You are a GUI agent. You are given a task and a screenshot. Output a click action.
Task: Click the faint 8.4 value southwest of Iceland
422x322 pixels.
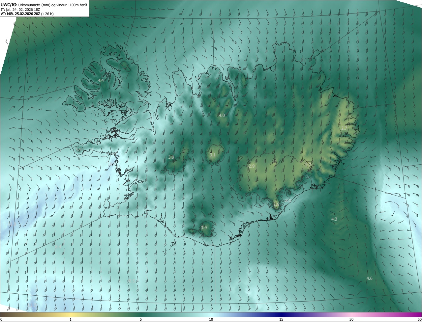pyautogui.click(x=58, y=247)
